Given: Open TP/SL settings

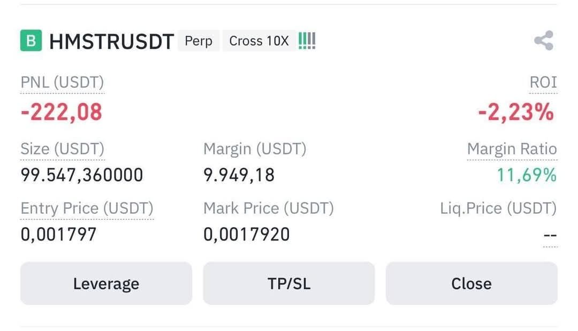Looking at the screenshot, I should (x=289, y=283).
